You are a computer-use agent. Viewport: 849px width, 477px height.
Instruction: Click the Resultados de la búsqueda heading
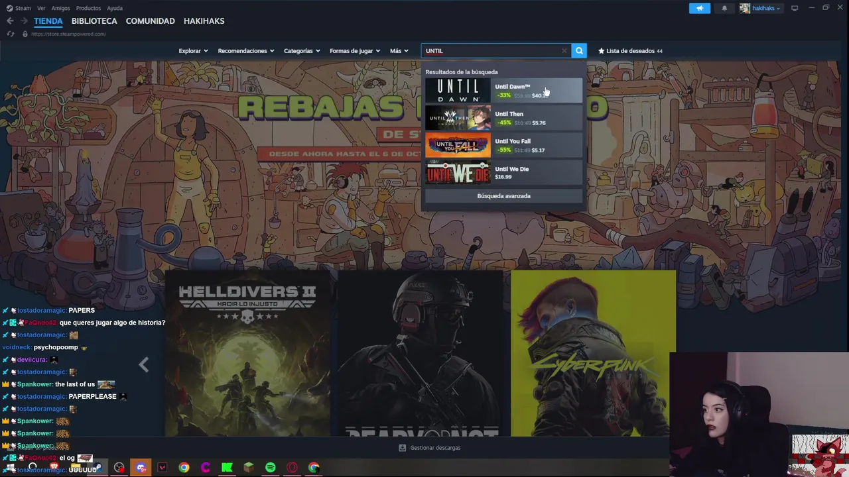[462, 72]
